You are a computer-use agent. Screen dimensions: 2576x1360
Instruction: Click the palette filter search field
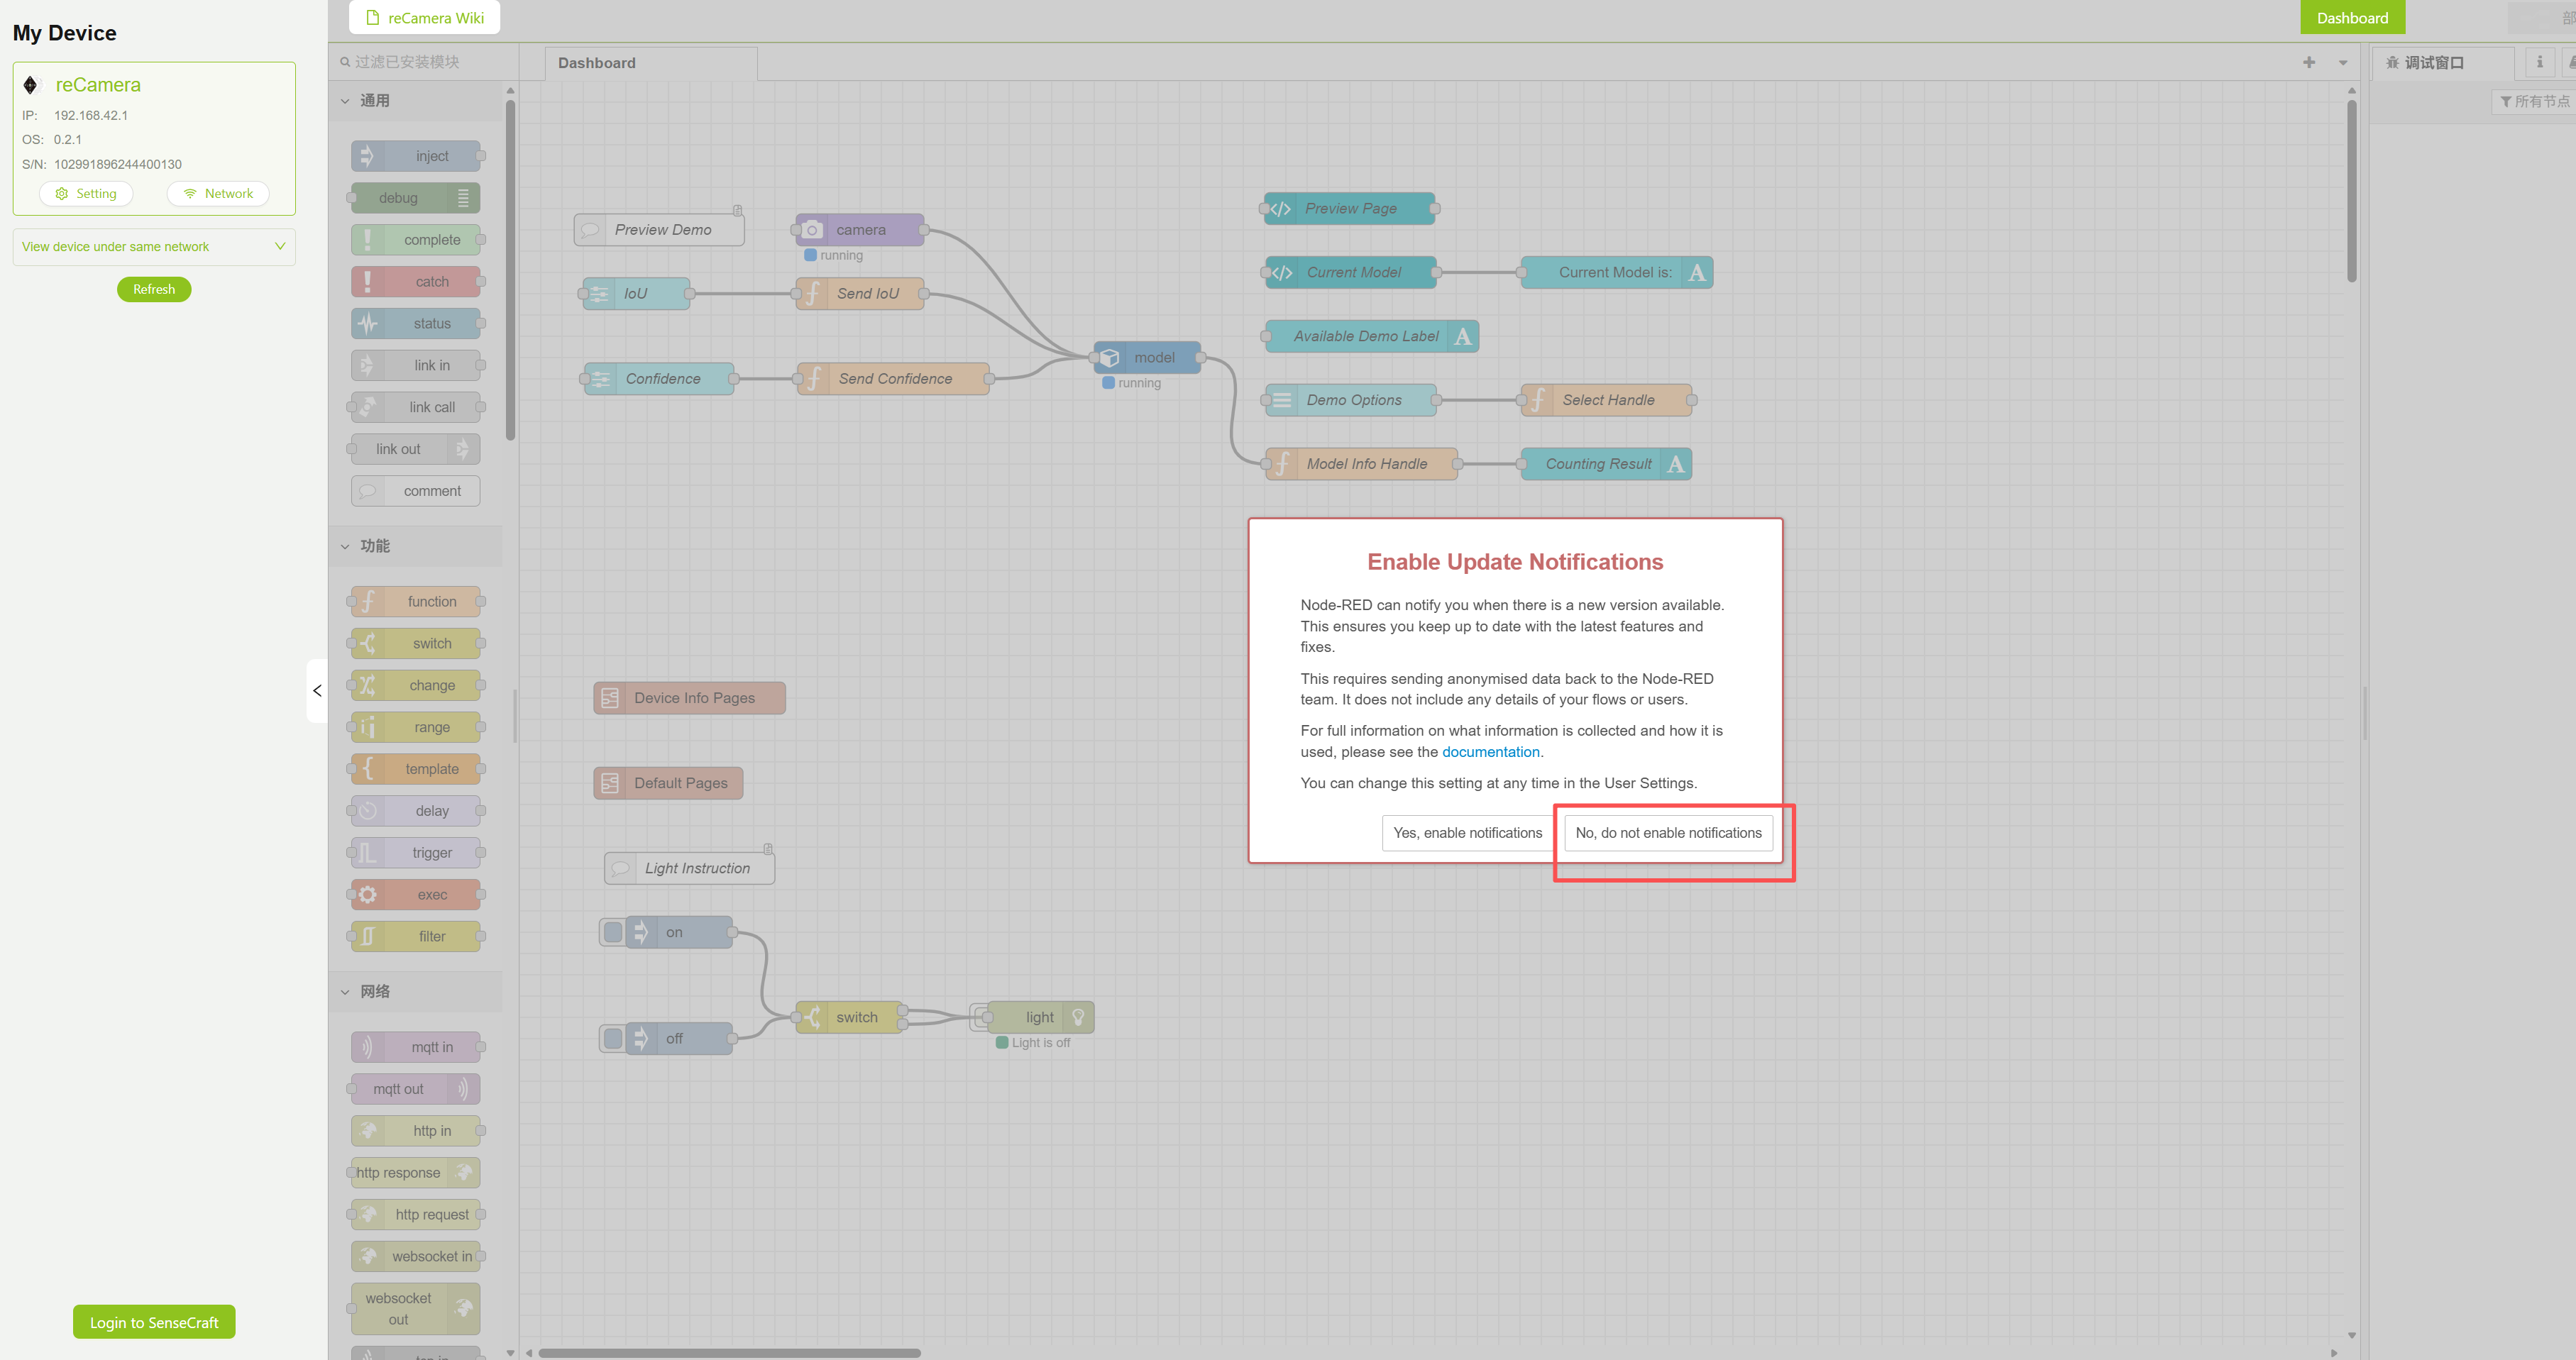[420, 62]
